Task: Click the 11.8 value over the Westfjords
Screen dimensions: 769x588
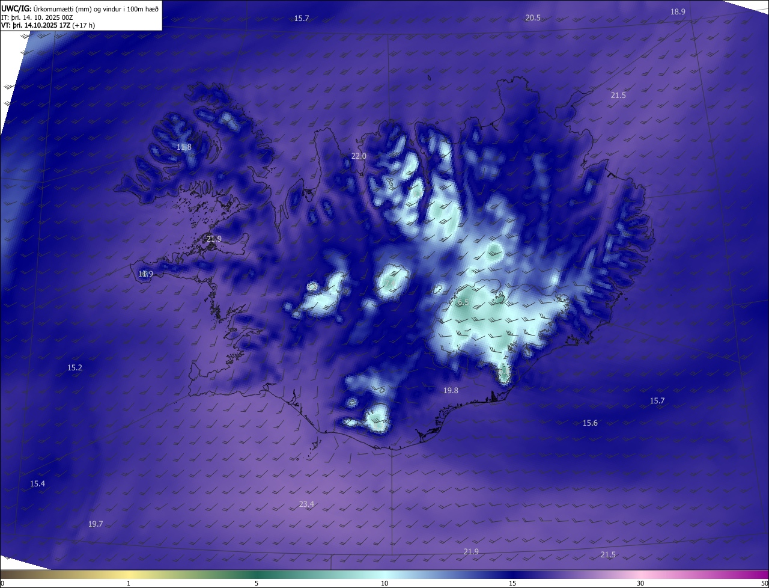Action: (184, 147)
